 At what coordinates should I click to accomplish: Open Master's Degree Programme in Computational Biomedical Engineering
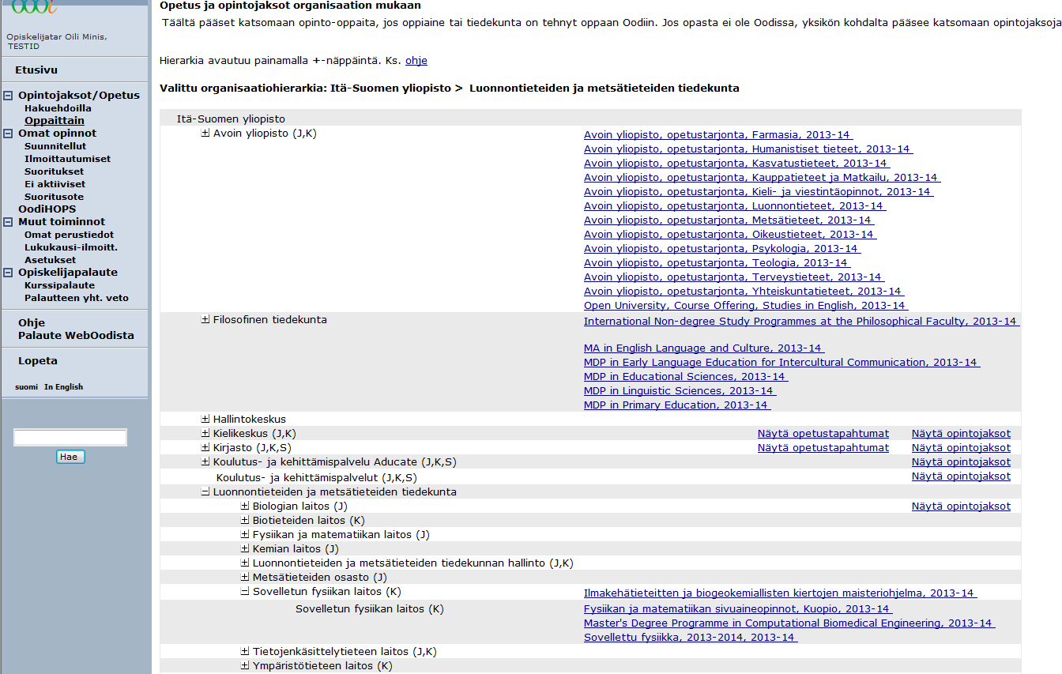click(789, 623)
